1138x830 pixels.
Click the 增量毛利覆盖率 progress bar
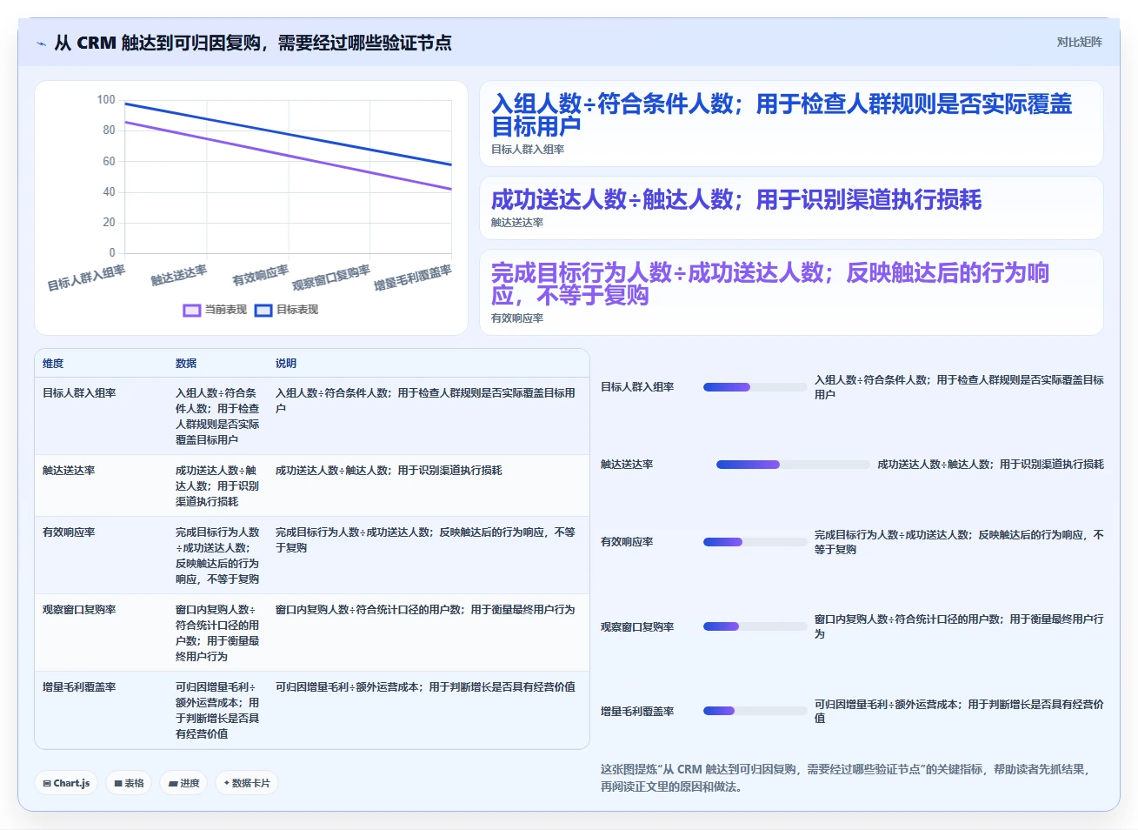(755, 711)
